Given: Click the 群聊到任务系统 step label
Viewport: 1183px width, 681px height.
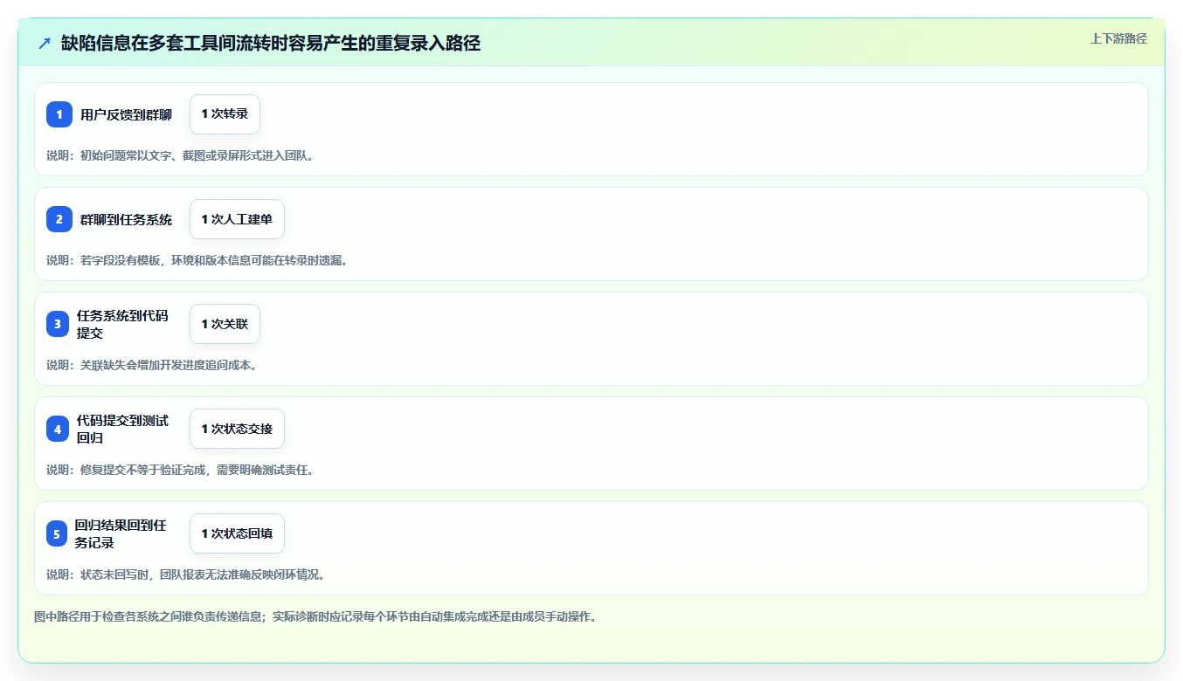Looking at the screenshot, I should click(126, 219).
